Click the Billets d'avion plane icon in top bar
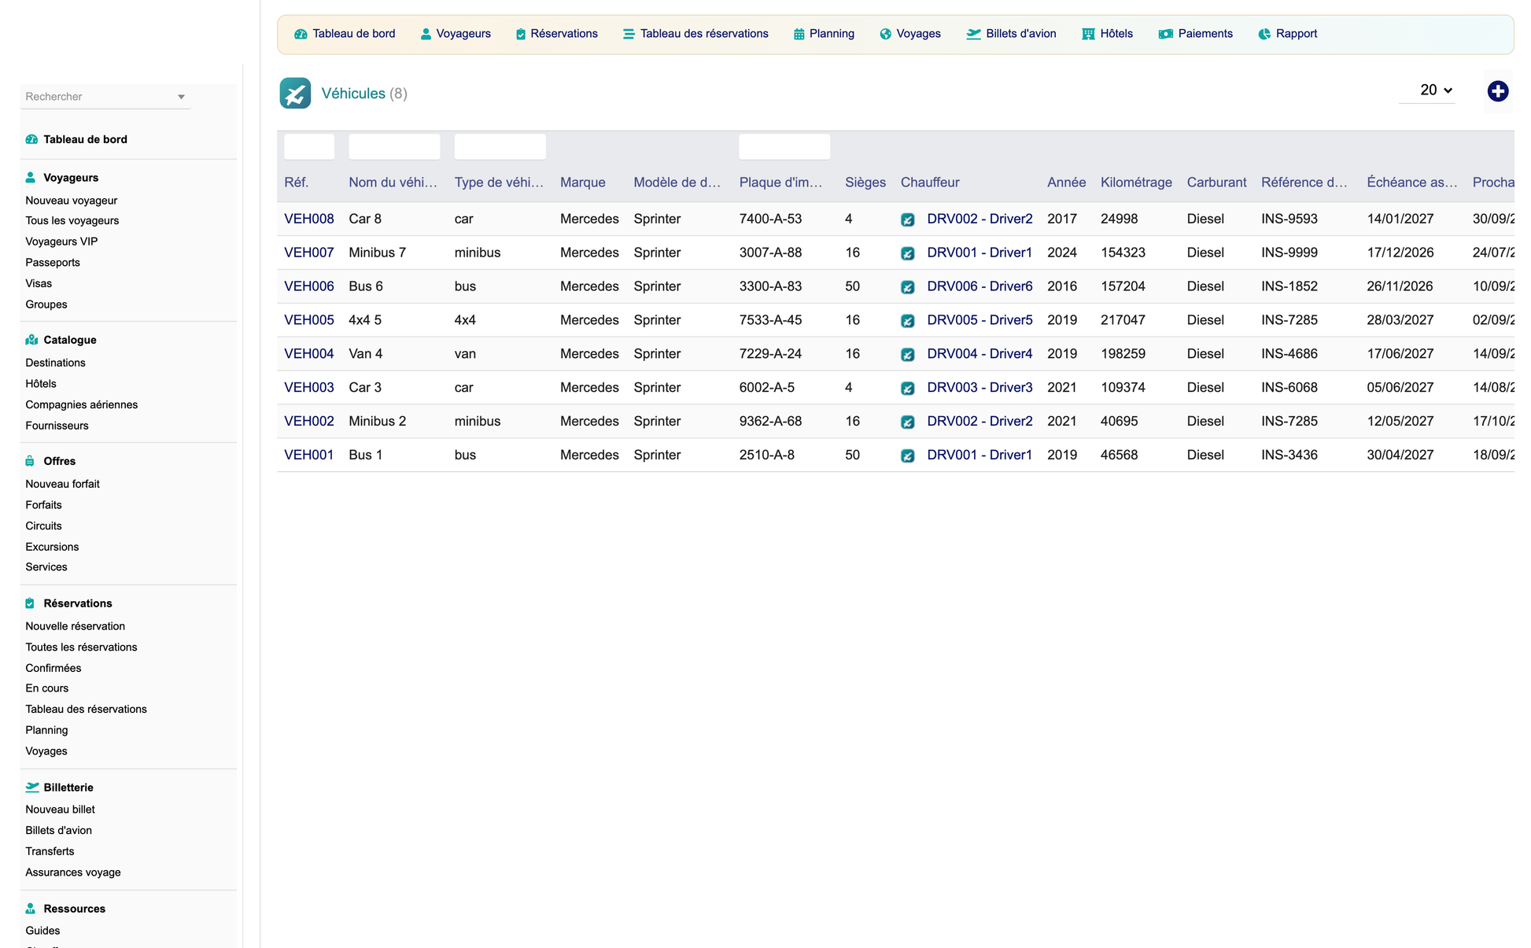This screenshot has width=1531, height=948. click(973, 34)
